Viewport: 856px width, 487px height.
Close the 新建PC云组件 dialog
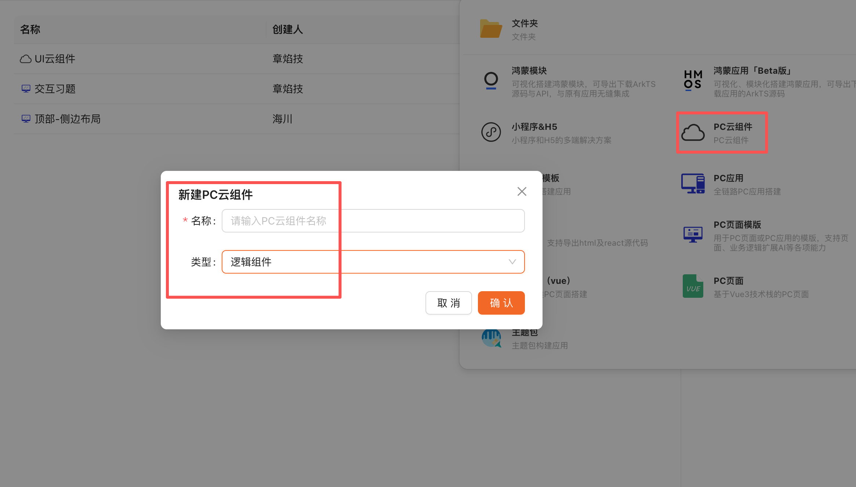(x=522, y=191)
